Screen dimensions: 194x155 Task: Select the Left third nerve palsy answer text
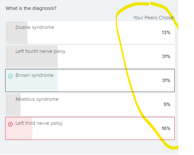coord(39,123)
